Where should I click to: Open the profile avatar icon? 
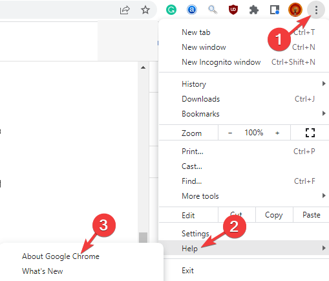tap(295, 10)
